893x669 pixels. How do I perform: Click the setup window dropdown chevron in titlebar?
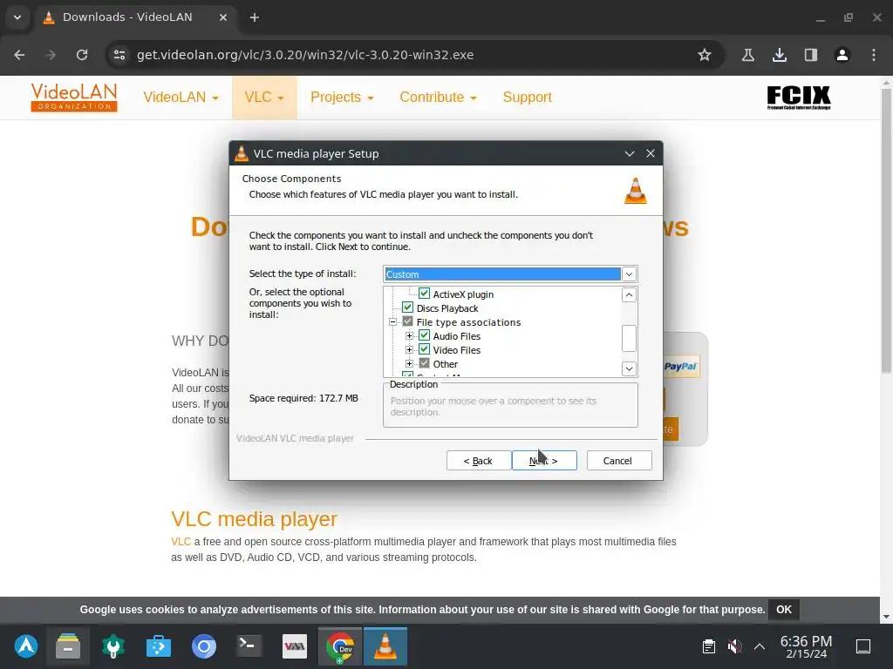(630, 153)
